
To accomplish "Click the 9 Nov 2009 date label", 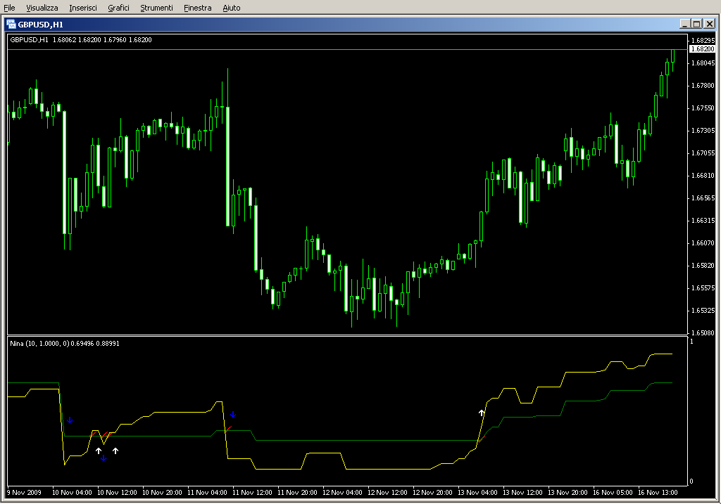I will click(24, 493).
